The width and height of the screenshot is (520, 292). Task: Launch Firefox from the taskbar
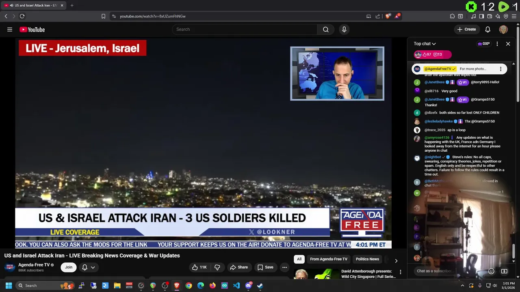[212, 286]
